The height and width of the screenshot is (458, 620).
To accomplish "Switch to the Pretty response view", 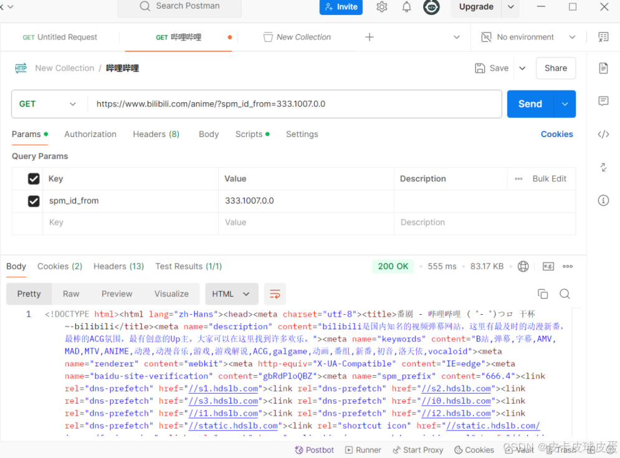I will [x=29, y=293].
